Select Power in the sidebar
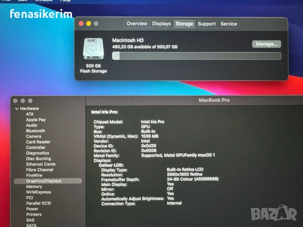This screenshot has width=303, height=227. point(32,209)
